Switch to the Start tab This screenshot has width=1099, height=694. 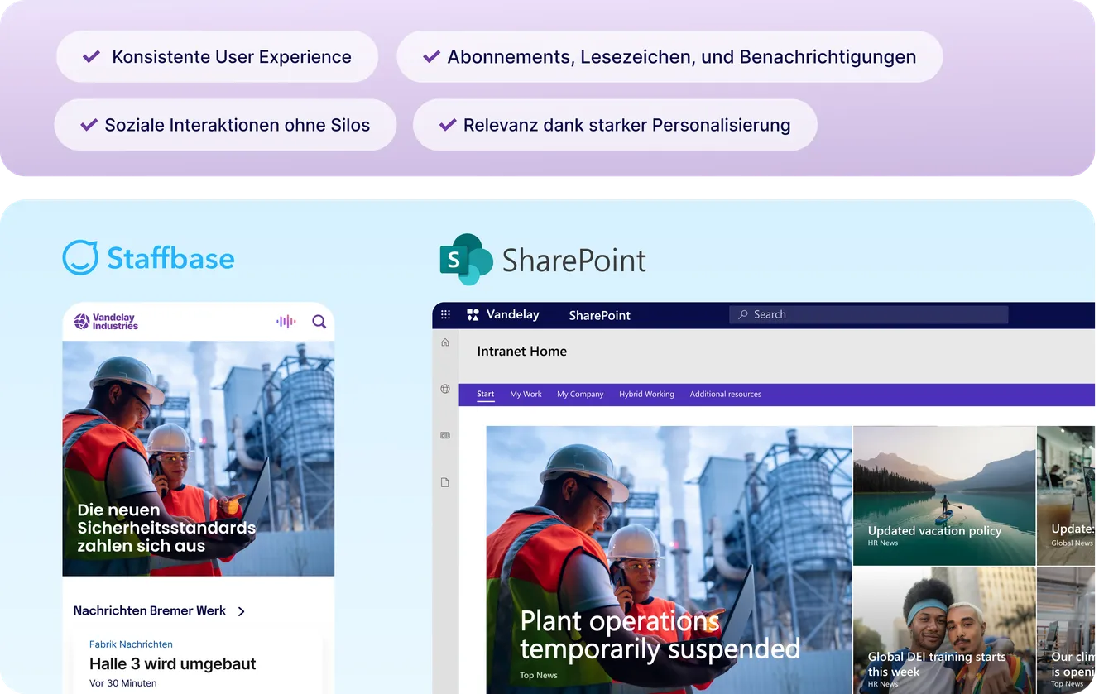point(486,394)
